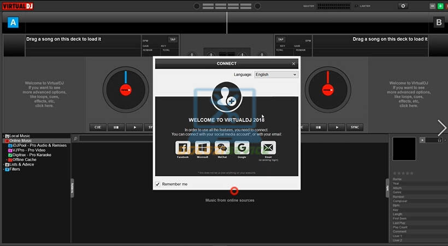Choose the Microsoft login icon
This screenshot has width=448, height=246.
(x=202, y=148)
